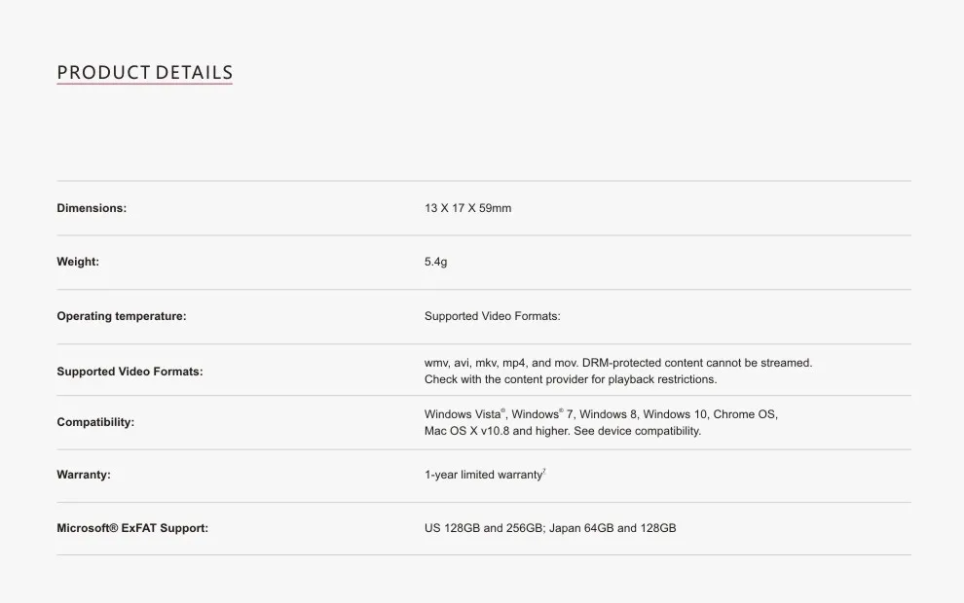Click the US 128GB and 256GB text
This screenshot has height=603, width=964.
(x=484, y=528)
